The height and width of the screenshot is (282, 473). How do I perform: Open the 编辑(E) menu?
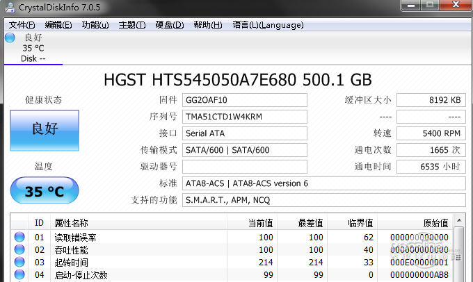coord(58,25)
